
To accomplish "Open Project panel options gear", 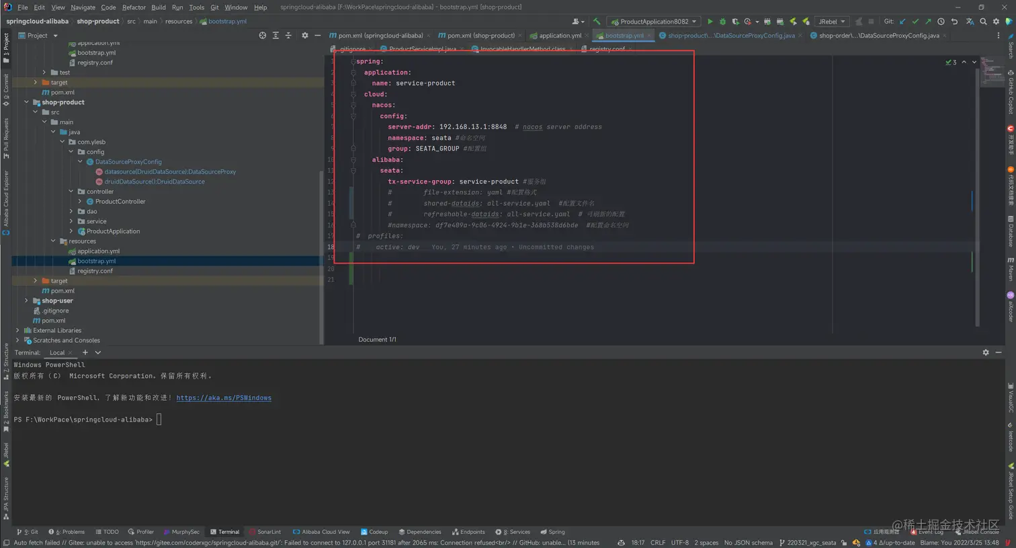I will pyautogui.click(x=304, y=36).
